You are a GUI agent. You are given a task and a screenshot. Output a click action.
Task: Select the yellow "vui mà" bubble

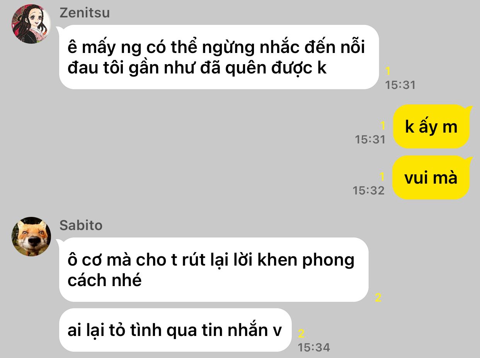431,178
